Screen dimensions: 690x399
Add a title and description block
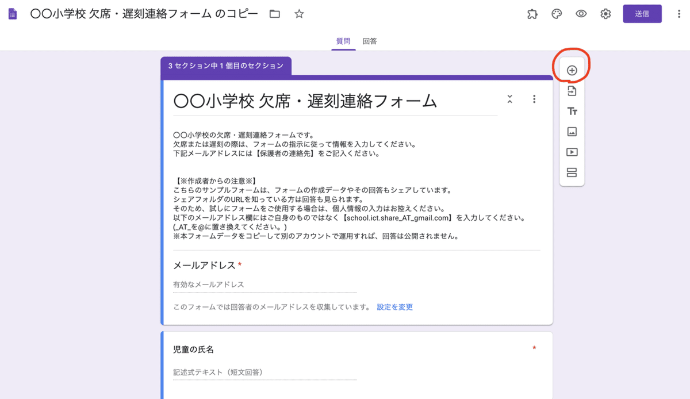(572, 111)
